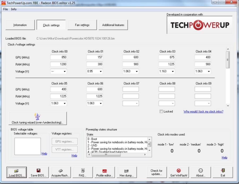Click the Hex dump icon
This screenshot has height=184, width=239.
point(126,171)
